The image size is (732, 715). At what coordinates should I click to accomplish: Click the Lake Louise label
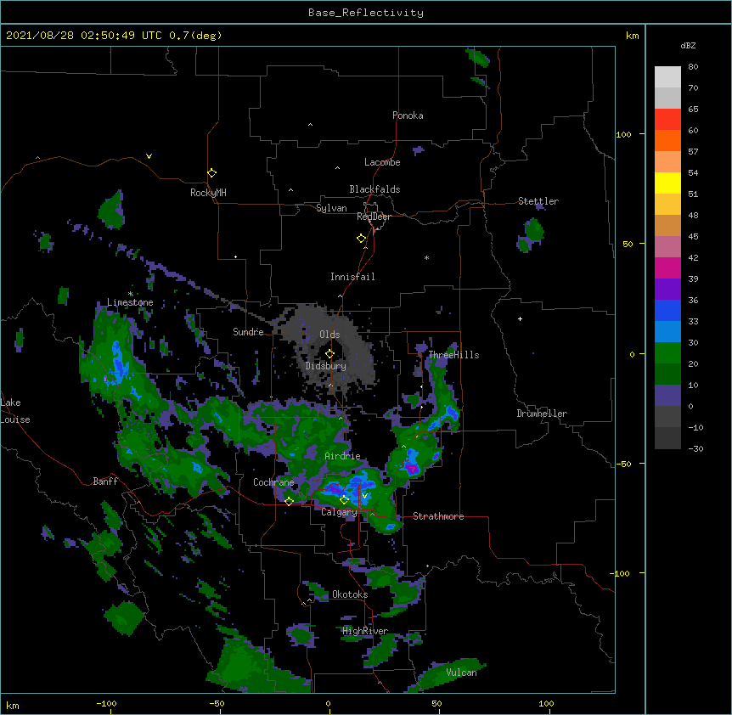click(x=15, y=411)
